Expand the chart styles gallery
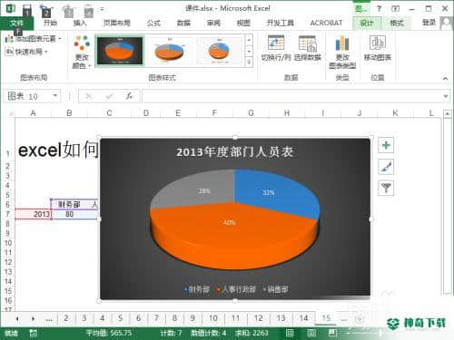This screenshot has width=454, height=340. [249, 63]
